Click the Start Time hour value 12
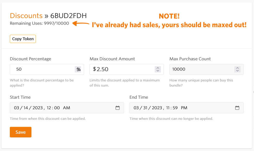254x151 pixels. point(49,108)
